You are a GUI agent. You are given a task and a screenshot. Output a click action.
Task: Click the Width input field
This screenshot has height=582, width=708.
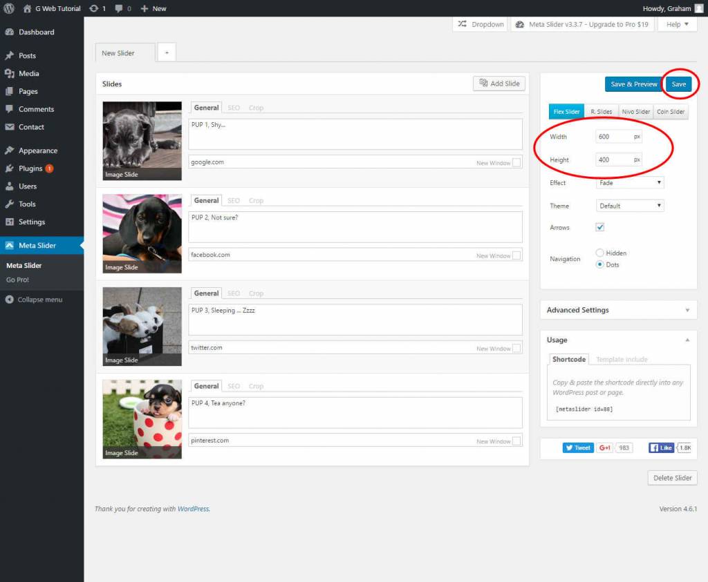613,137
